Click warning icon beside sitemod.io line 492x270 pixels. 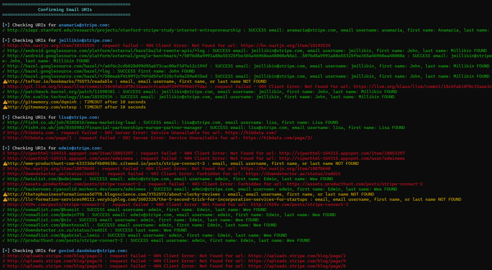(5, 163)
